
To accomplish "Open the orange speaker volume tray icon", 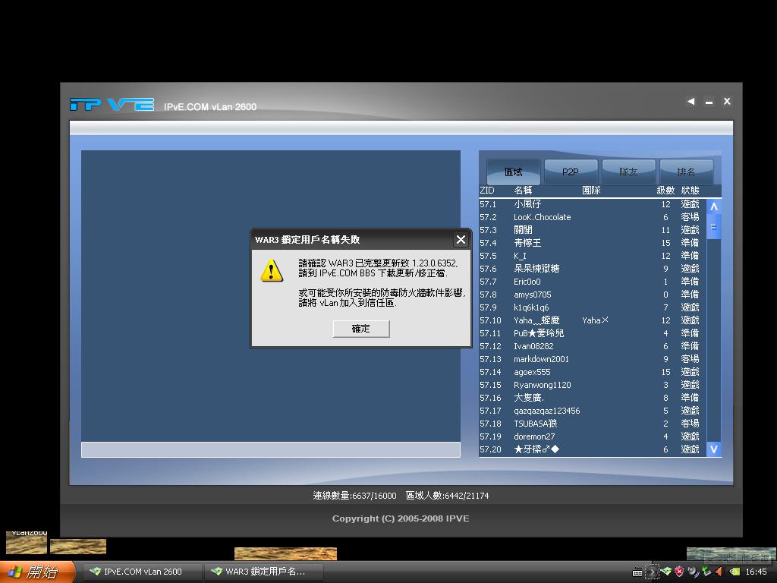I will point(719,572).
